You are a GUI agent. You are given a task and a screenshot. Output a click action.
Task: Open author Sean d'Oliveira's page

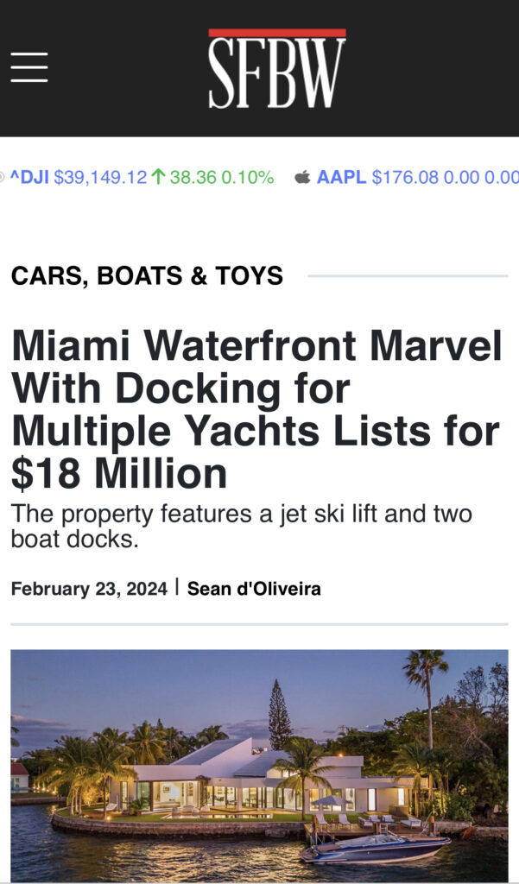(254, 589)
